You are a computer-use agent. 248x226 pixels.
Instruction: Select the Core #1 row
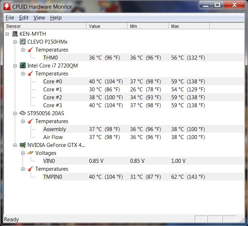click(143, 89)
